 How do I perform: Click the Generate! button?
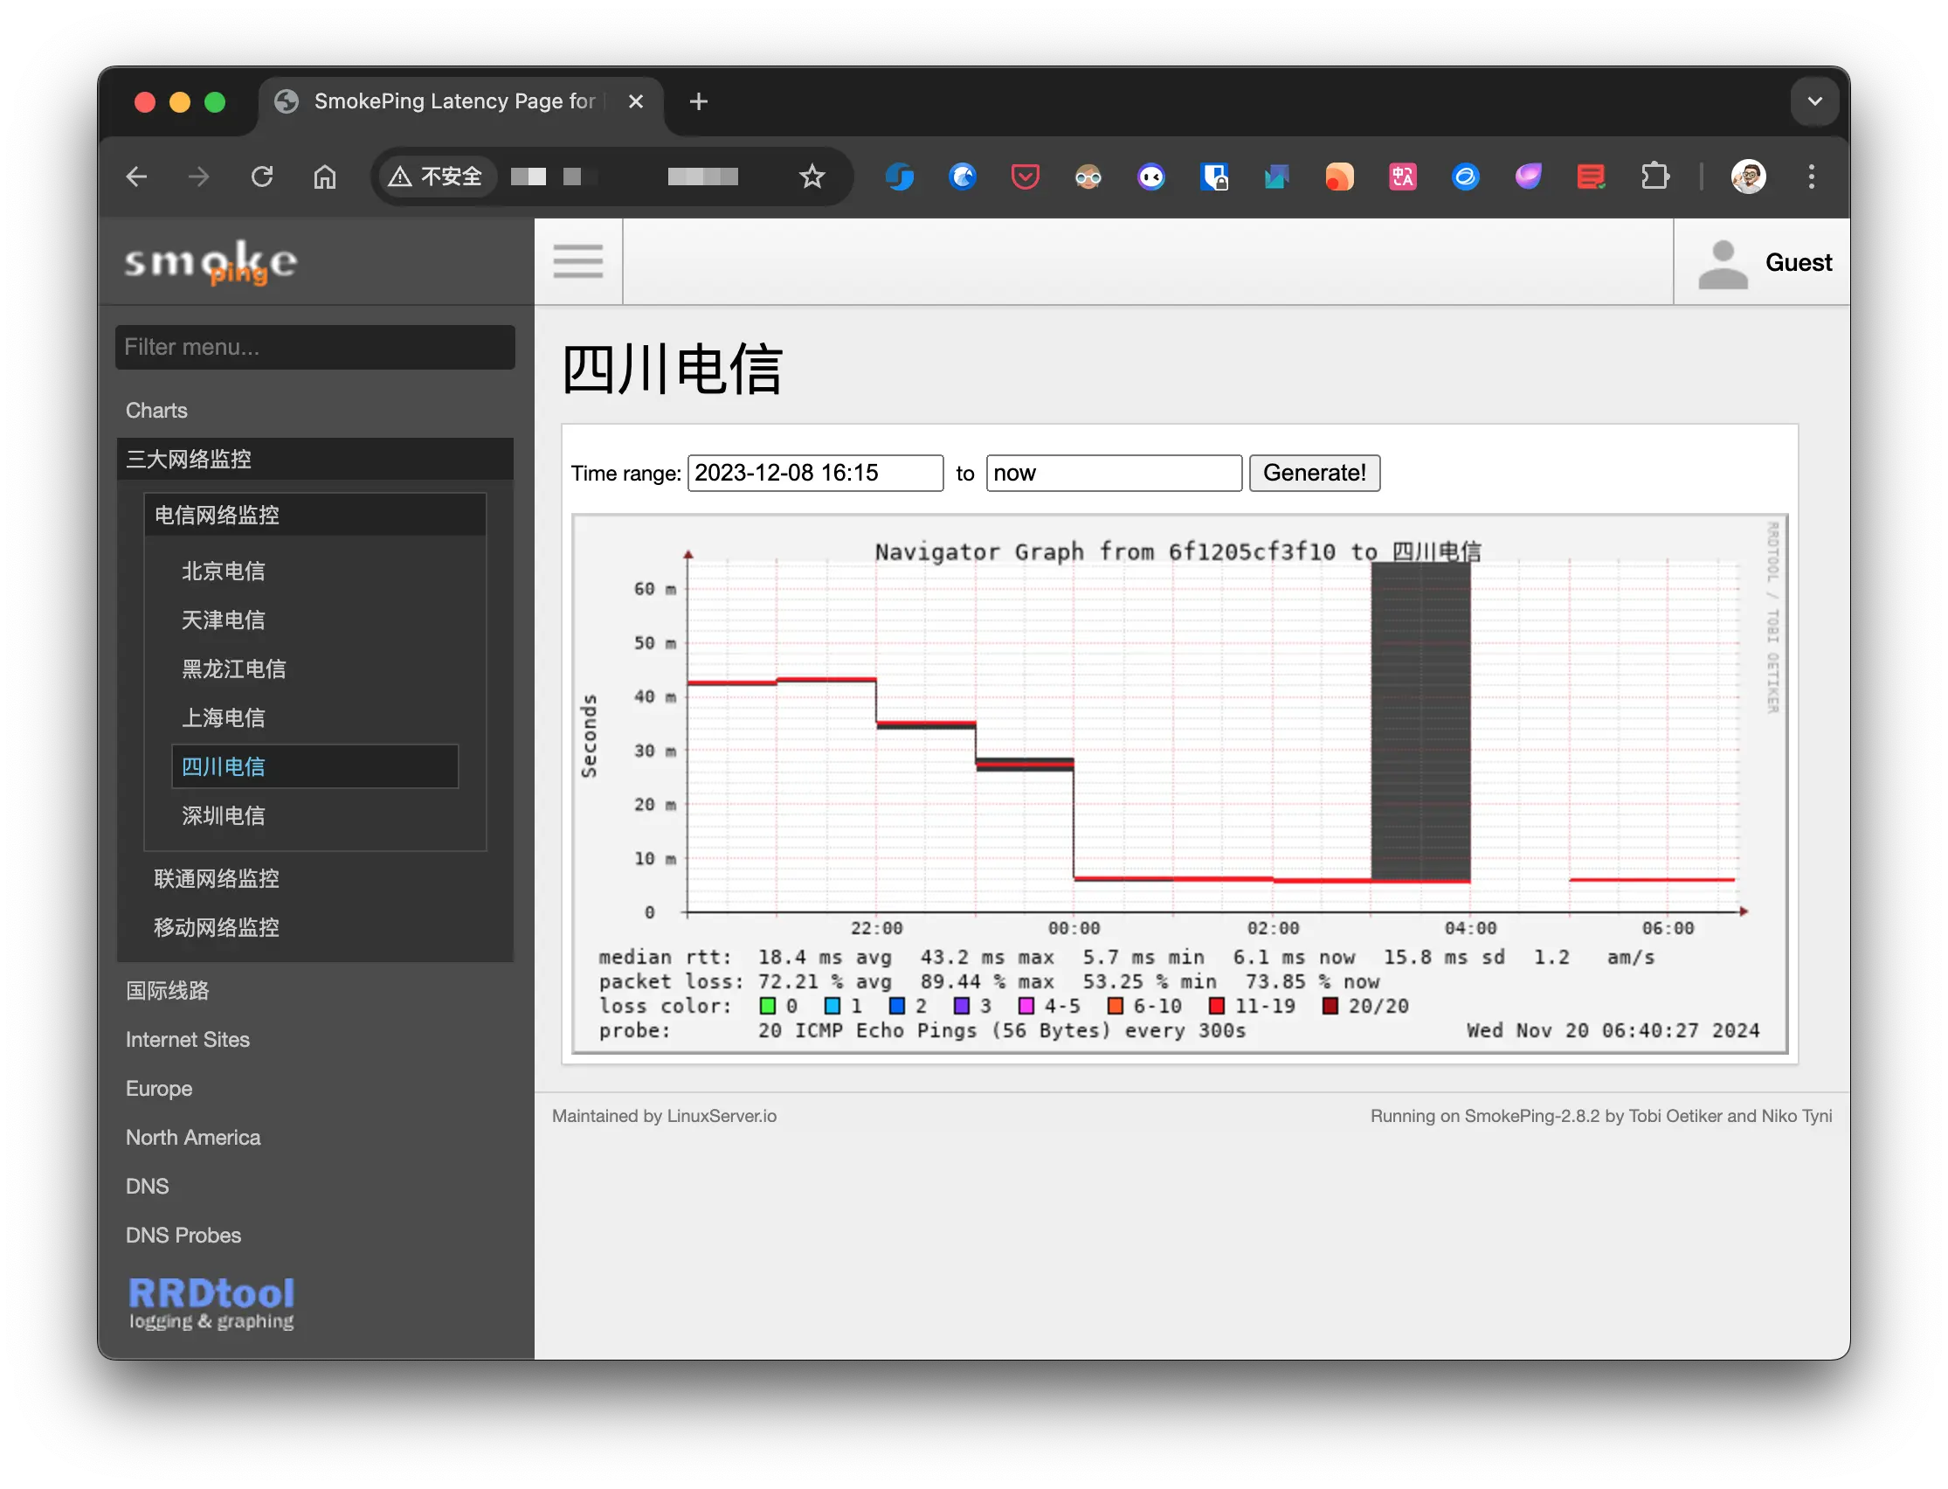[x=1314, y=473]
